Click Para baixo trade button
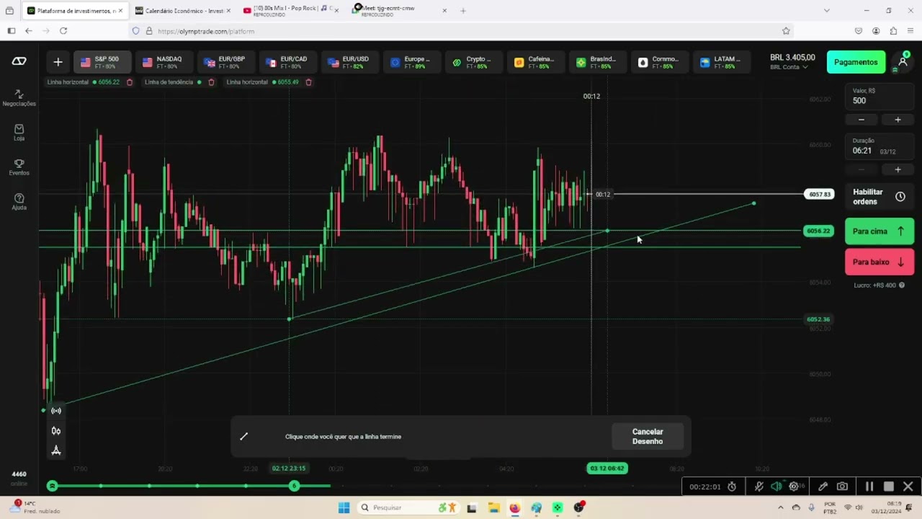 click(880, 262)
